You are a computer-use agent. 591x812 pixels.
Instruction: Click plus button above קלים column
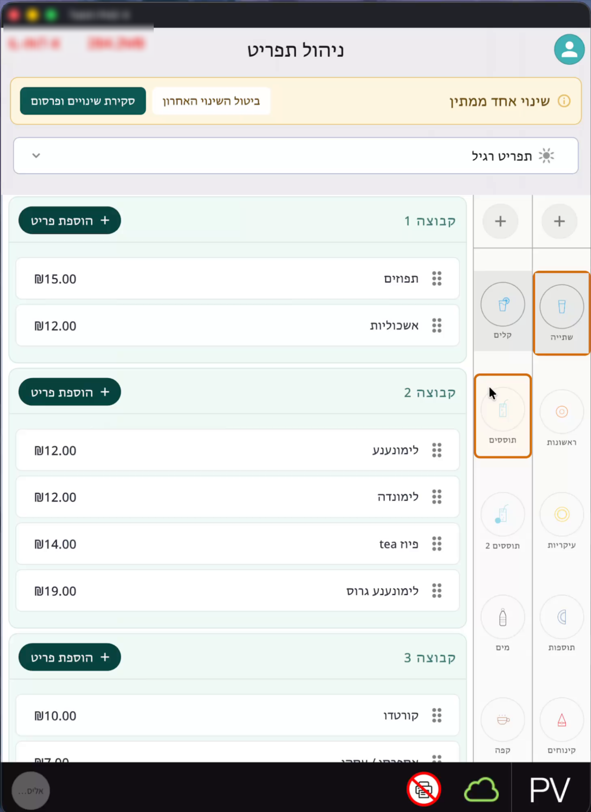point(500,221)
